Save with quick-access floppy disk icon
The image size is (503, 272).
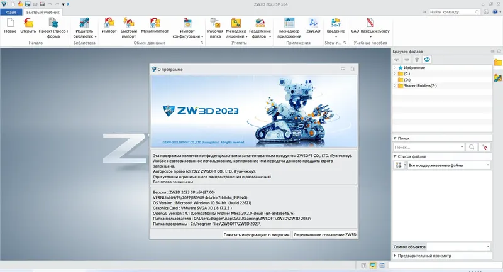click(x=28, y=4)
